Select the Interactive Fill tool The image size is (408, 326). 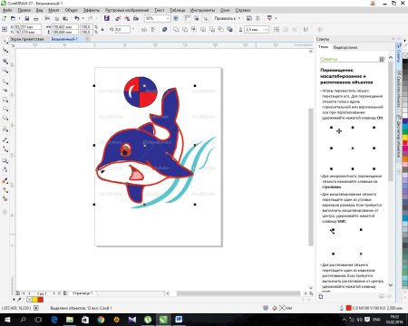pos(5,189)
